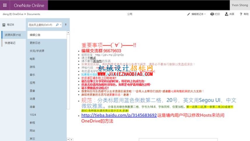Open the 音乐 page
The width and height of the screenshot is (250, 141).
point(47,75)
